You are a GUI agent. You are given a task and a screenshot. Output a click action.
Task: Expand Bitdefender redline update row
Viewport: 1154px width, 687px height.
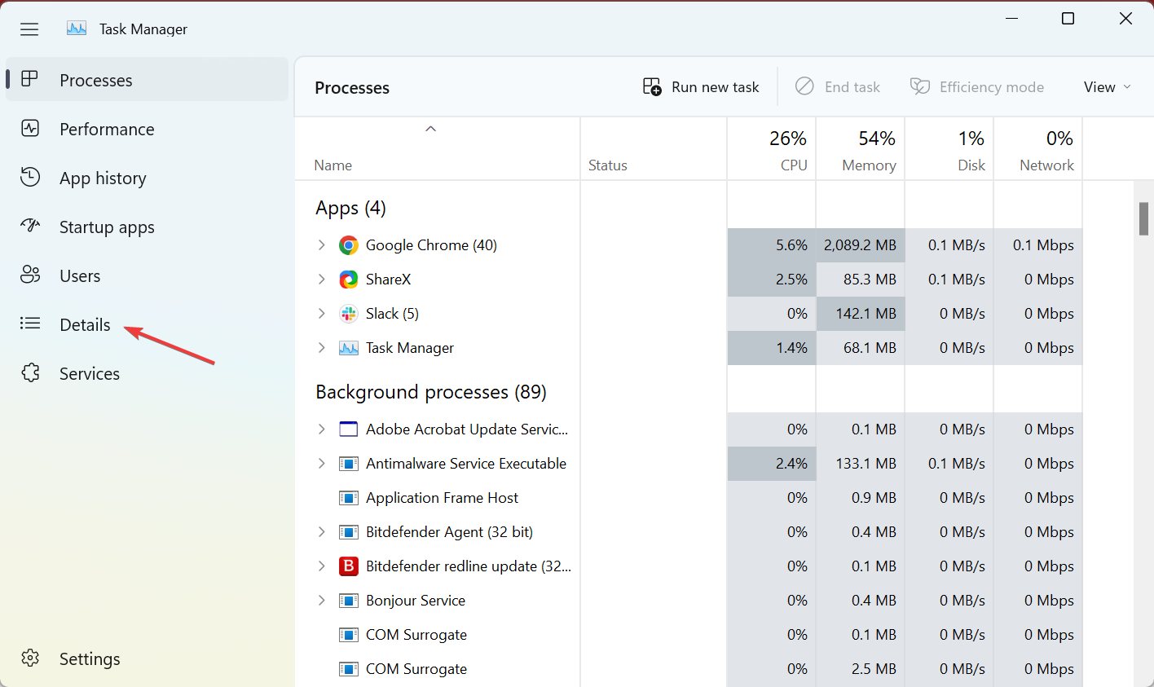coord(321,566)
